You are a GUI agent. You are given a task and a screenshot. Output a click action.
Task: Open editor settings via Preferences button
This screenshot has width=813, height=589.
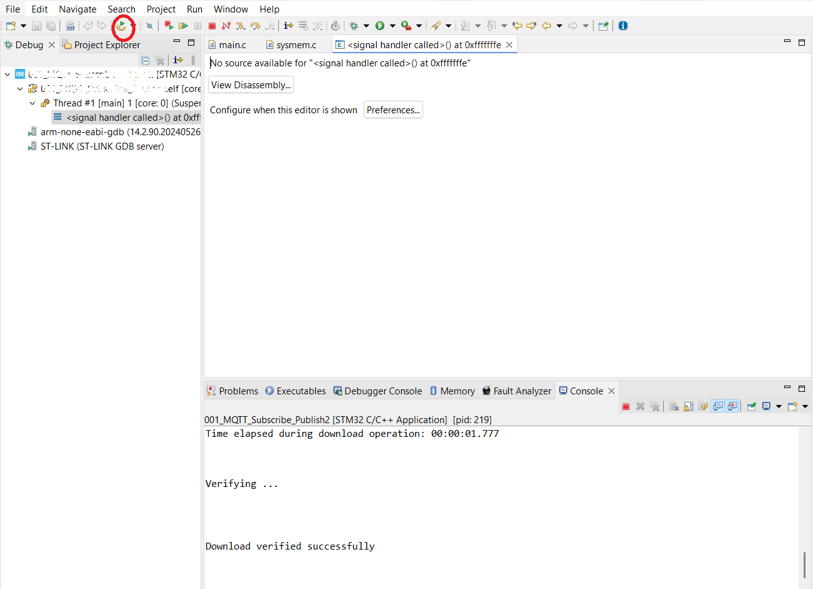[393, 110]
